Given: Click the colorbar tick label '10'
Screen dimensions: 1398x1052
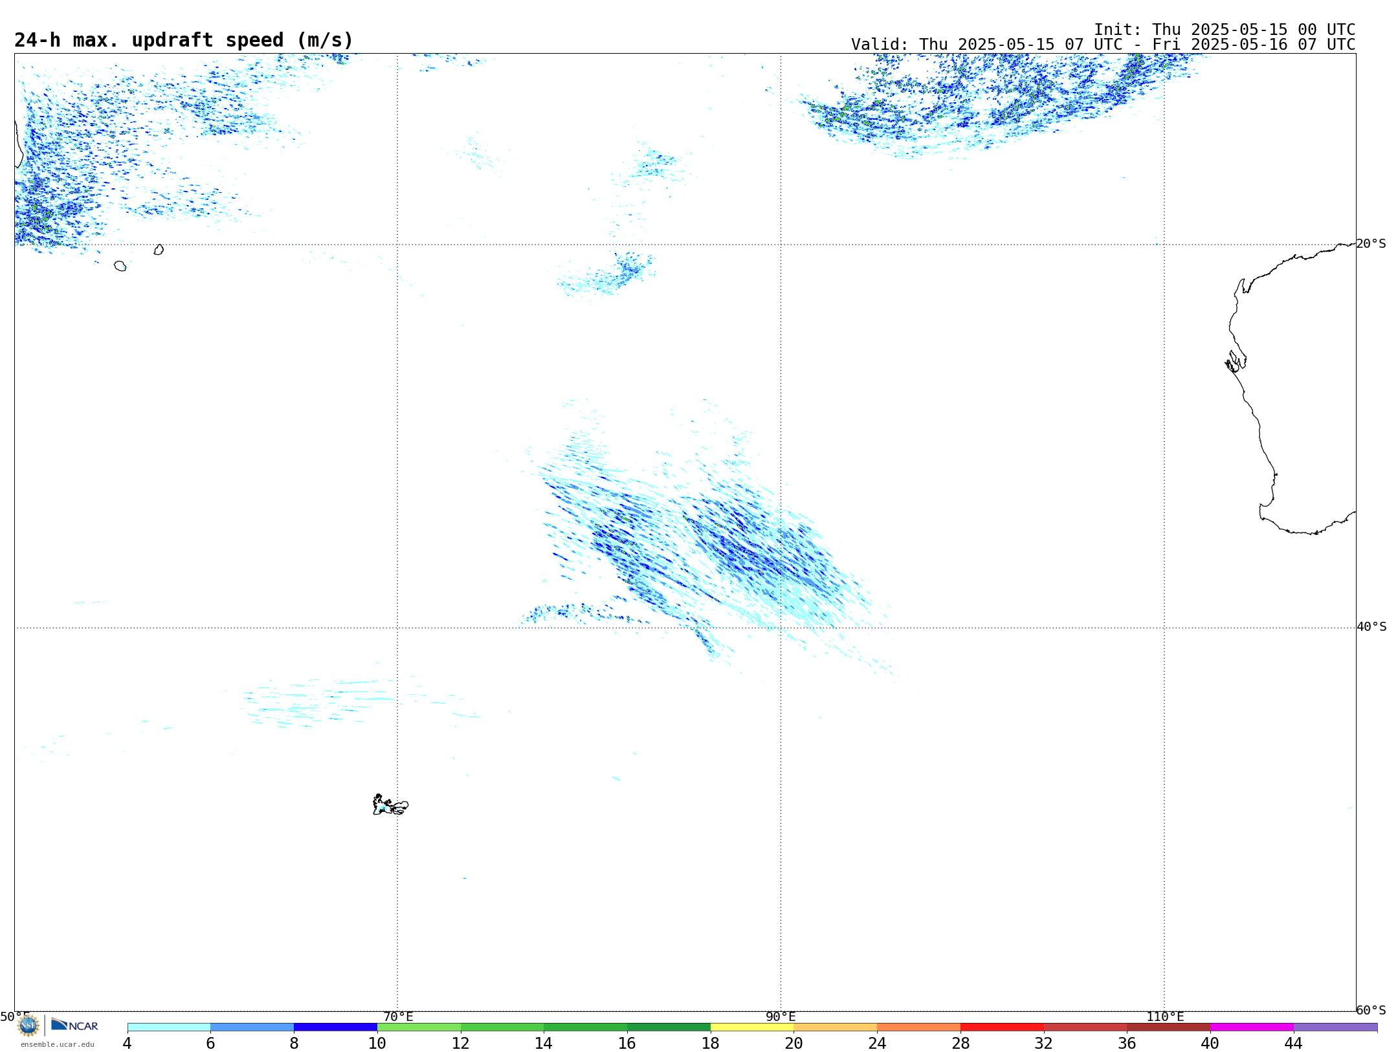Looking at the screenshot, I should click(x=377, y=1044).
